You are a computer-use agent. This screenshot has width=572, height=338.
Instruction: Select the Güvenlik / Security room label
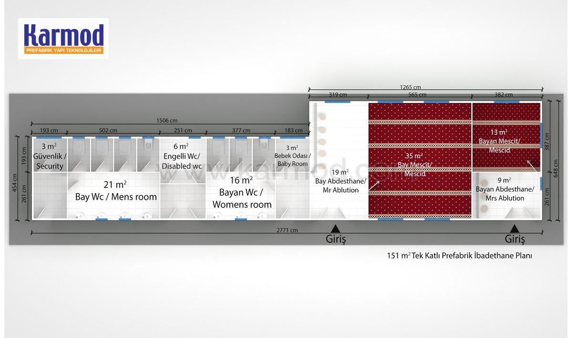50,156
